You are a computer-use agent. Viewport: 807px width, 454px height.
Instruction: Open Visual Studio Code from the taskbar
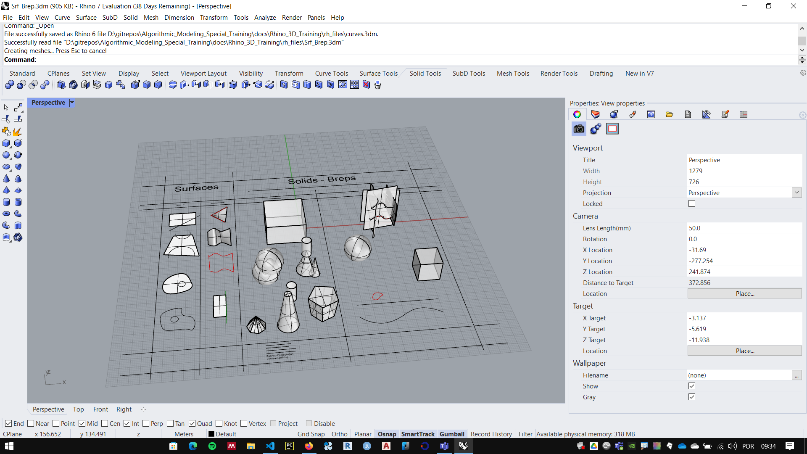pos(270,446)
